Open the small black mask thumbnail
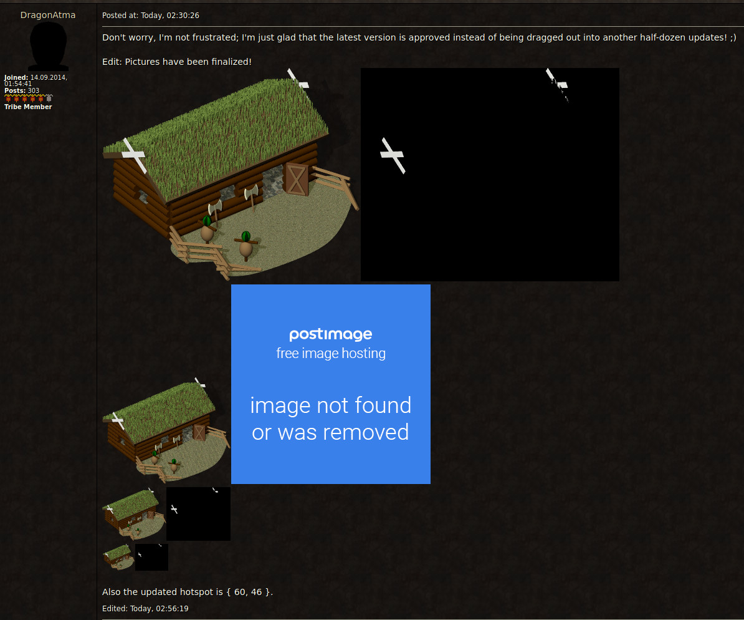The image size is (744, 620). (198, 513)
